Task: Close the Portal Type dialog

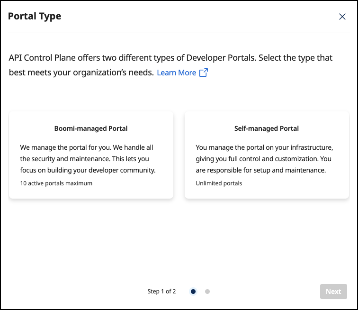Action: [342, 17]
